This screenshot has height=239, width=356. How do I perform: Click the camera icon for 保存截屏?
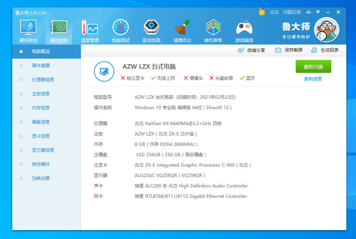coord(278,50)
